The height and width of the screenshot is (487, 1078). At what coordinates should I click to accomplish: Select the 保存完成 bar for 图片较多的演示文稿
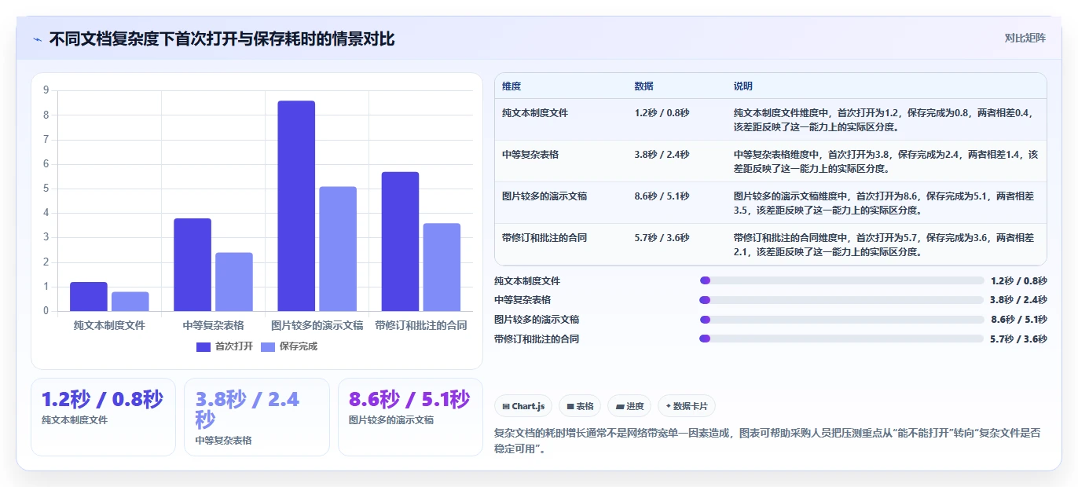coord(338,249)
